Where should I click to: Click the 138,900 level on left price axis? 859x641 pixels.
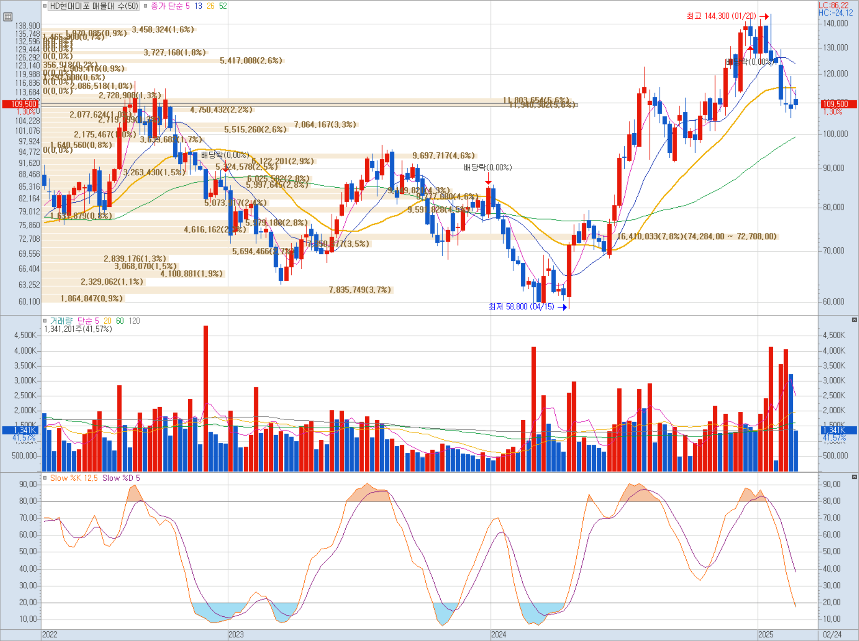pos(27,26)
